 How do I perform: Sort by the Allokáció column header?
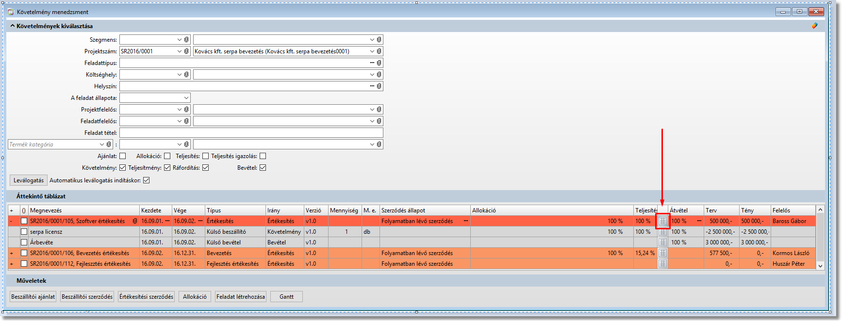click(x=552, y=210)
